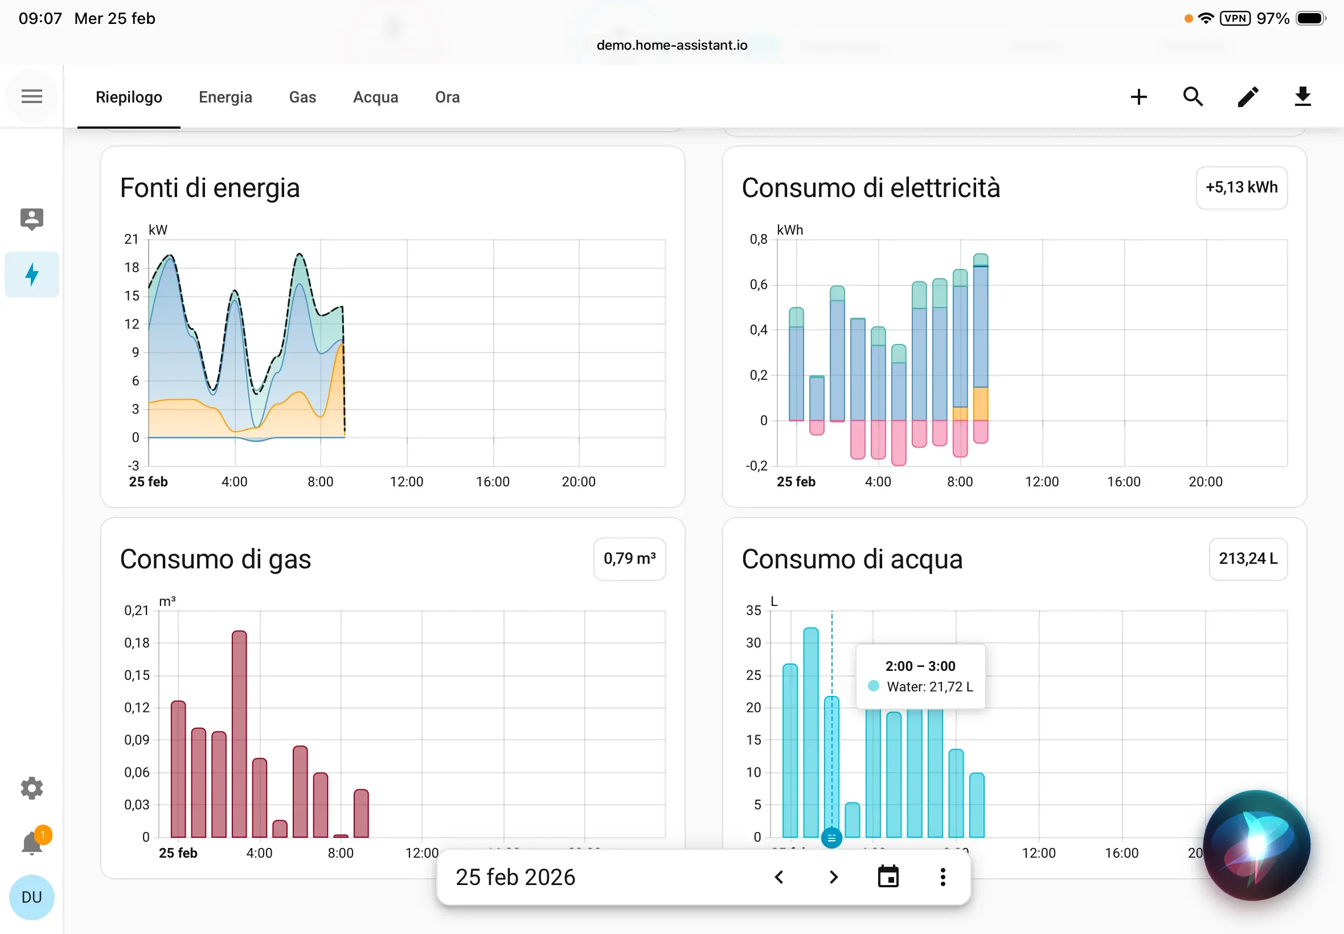Click the Consumo di elettricità card title
Screen dimensions: 1344x934
[871, 189]
